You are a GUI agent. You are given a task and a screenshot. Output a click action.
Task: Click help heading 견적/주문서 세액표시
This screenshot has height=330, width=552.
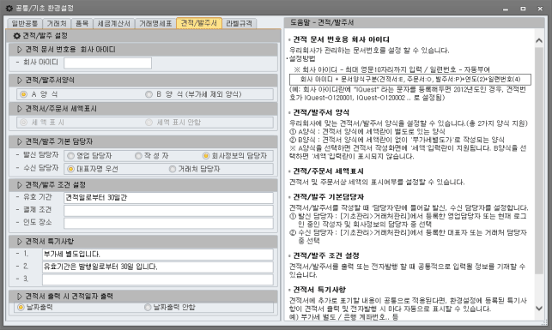(x=328, y=171)
